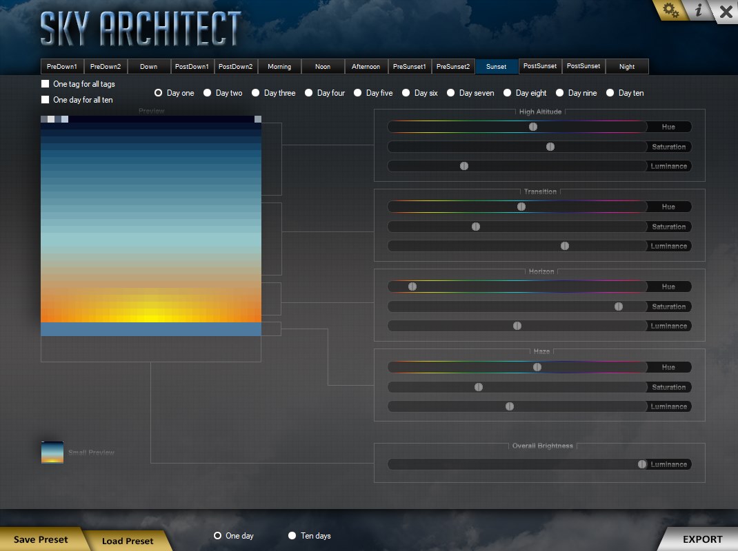Click the Horizon Saturation slider knob
Image resolution: width=738 pixels, height=551 pixels.
point(619,306)
